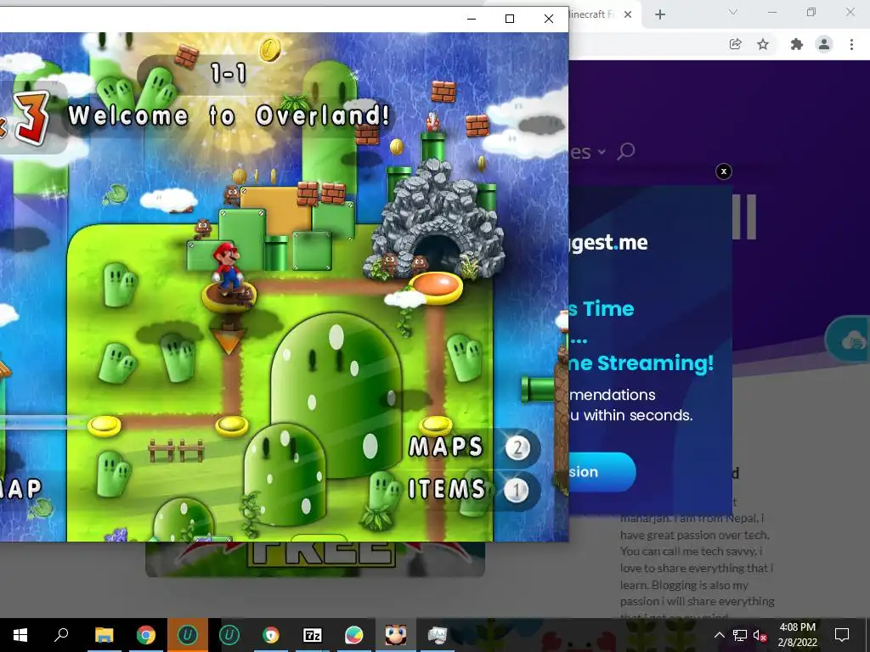Open the network status tray icon
The width and height of the screenshot is (870, 652).
tap(740, 635)
